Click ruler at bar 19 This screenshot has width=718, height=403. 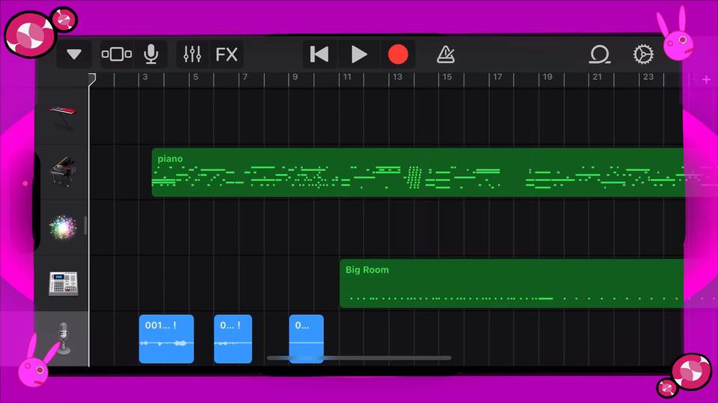pos(547,77)
